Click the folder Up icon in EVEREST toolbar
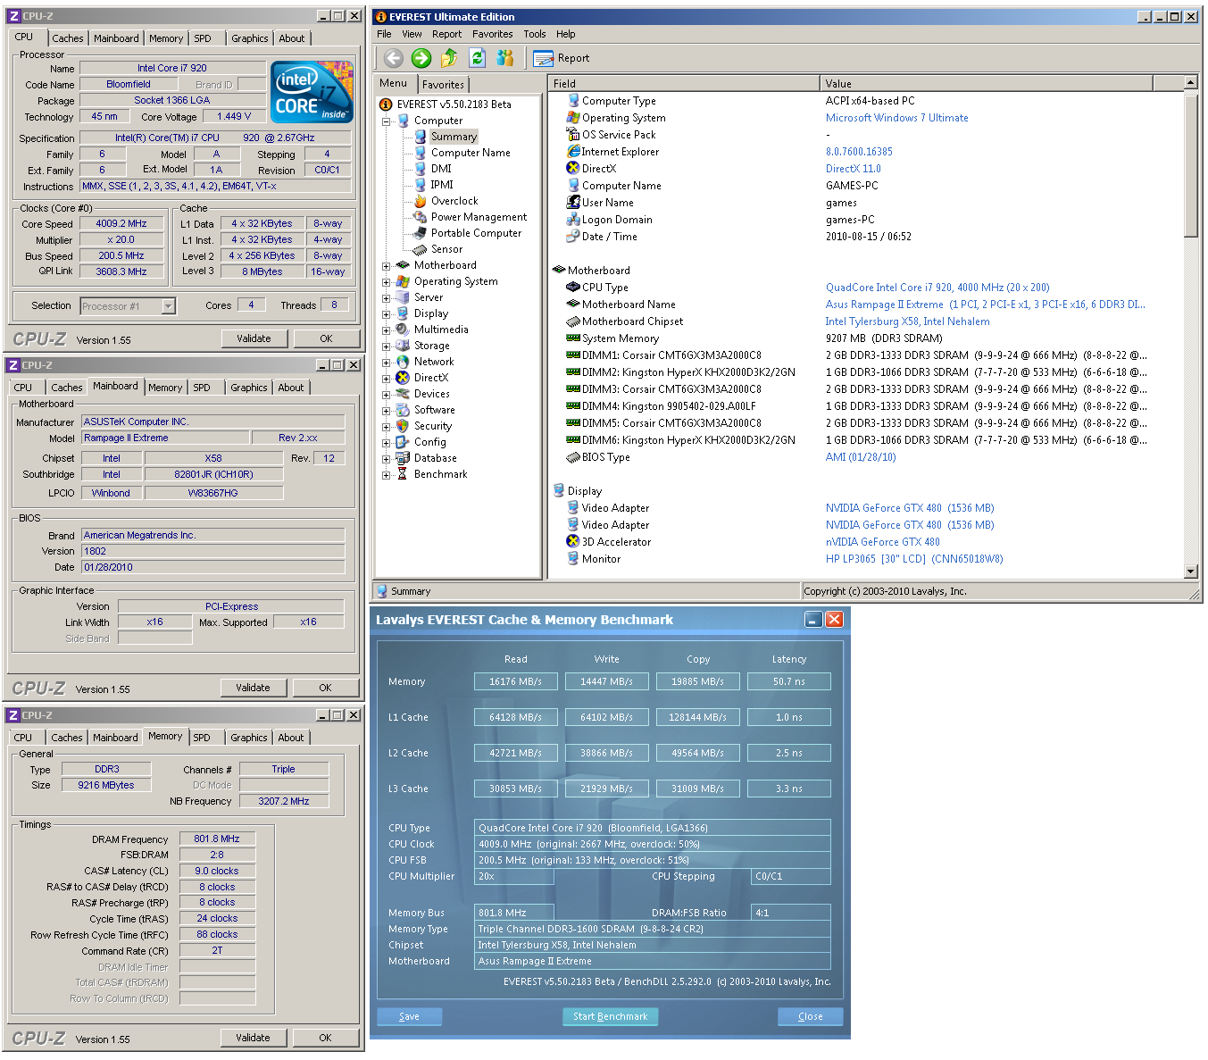1208x1060 pixels. 448,58
